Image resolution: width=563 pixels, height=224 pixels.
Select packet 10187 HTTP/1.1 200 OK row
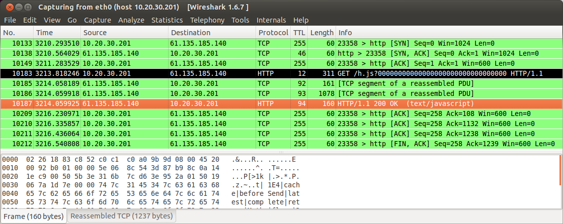282,103
